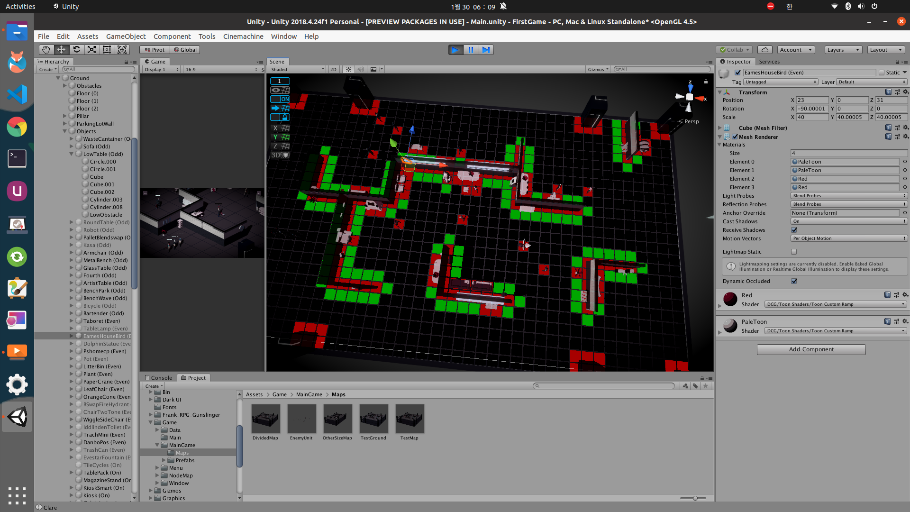
Task: Select the DividedMap asset thumbnail
Action: pos(265,419)
